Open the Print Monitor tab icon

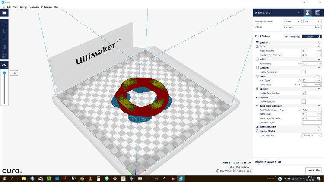pos(318,13)
